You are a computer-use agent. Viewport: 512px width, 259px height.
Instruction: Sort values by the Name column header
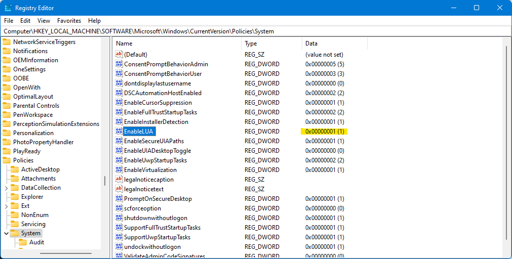(x=176, y=44)
